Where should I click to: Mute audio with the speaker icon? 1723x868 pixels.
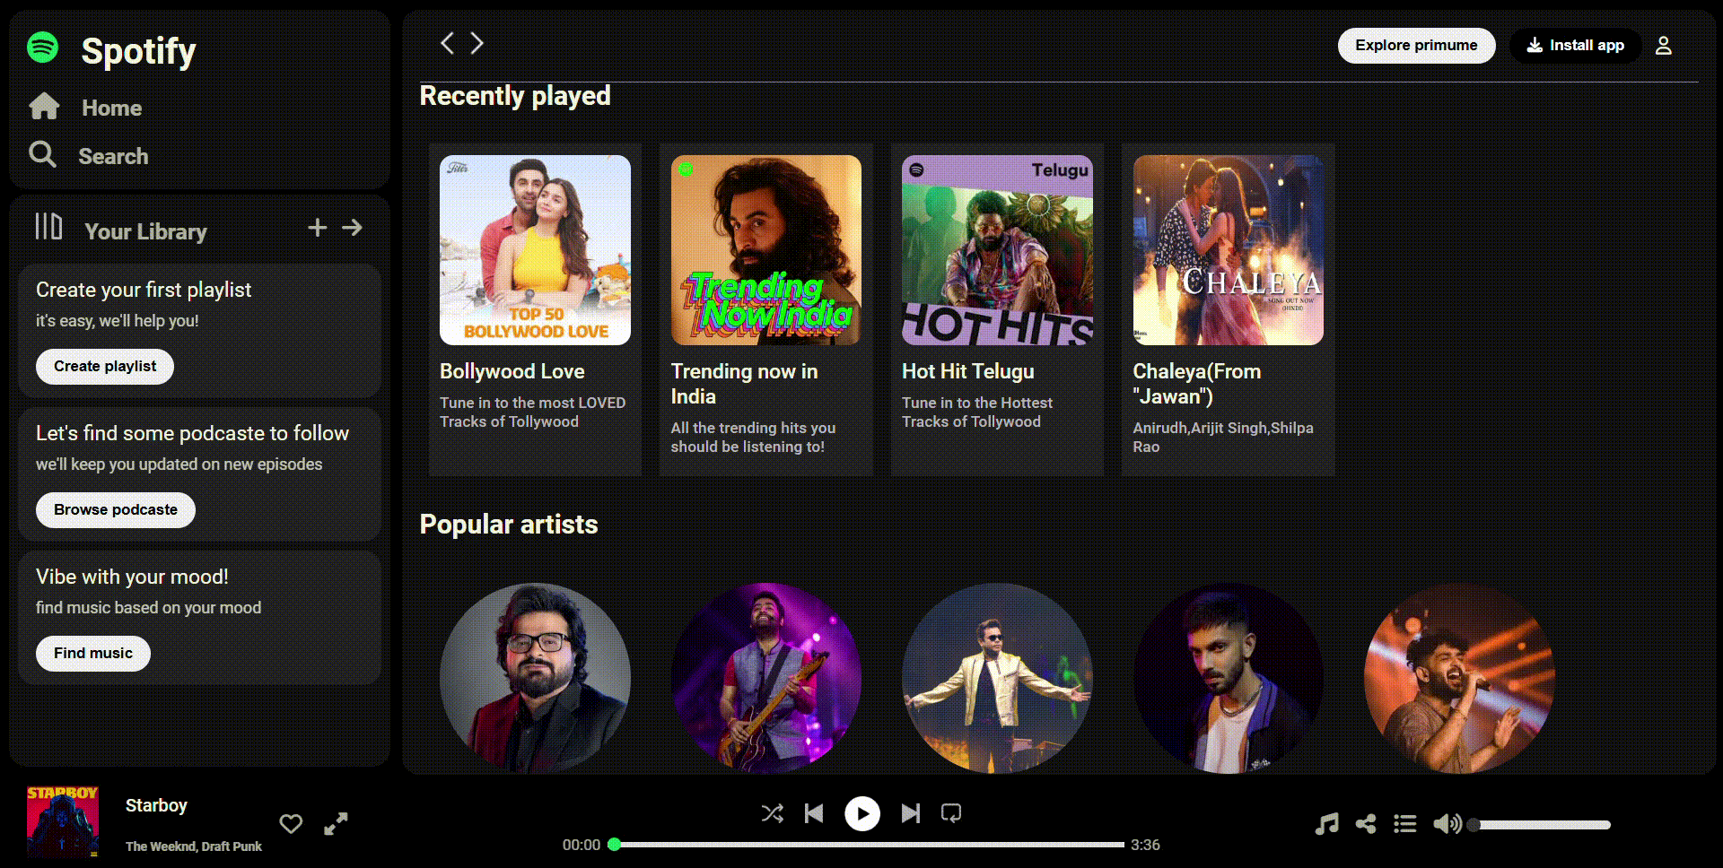pyautogui.click(x=1447, y=824)
